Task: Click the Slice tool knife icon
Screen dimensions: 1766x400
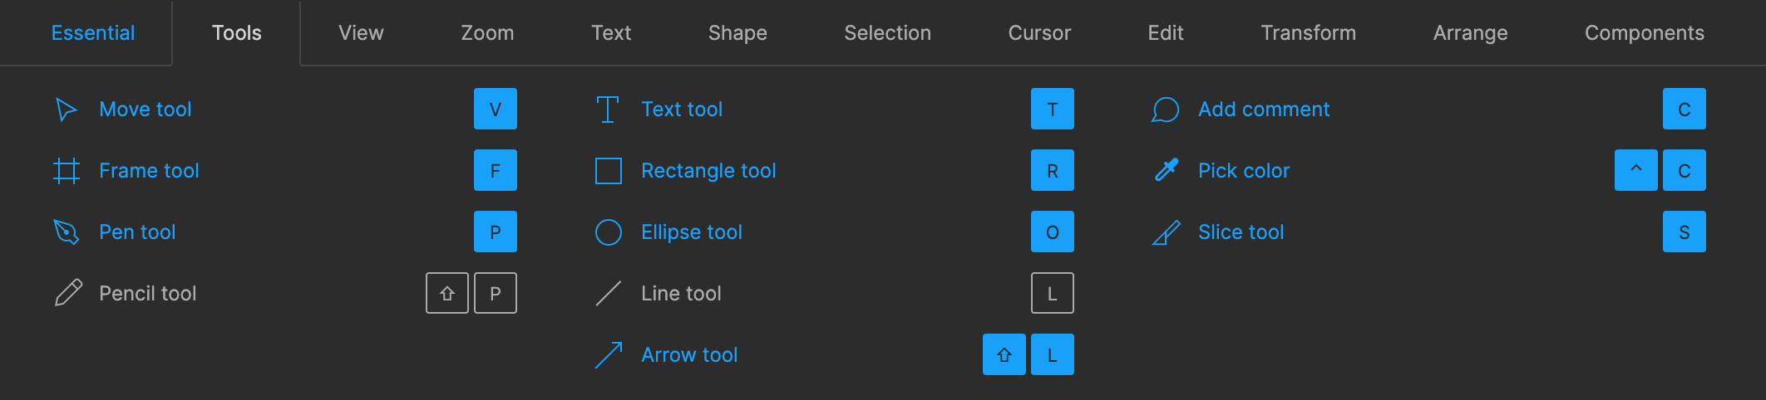Action: point(1166,232)
